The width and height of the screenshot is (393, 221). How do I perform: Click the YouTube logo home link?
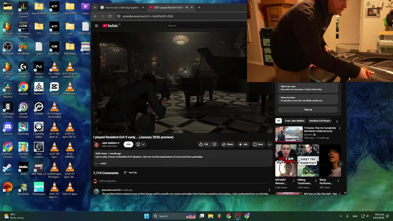[110, 26]
